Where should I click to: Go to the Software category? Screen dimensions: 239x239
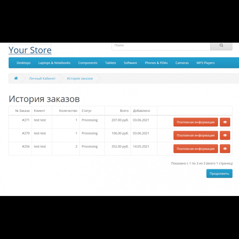tap(130, 63)
